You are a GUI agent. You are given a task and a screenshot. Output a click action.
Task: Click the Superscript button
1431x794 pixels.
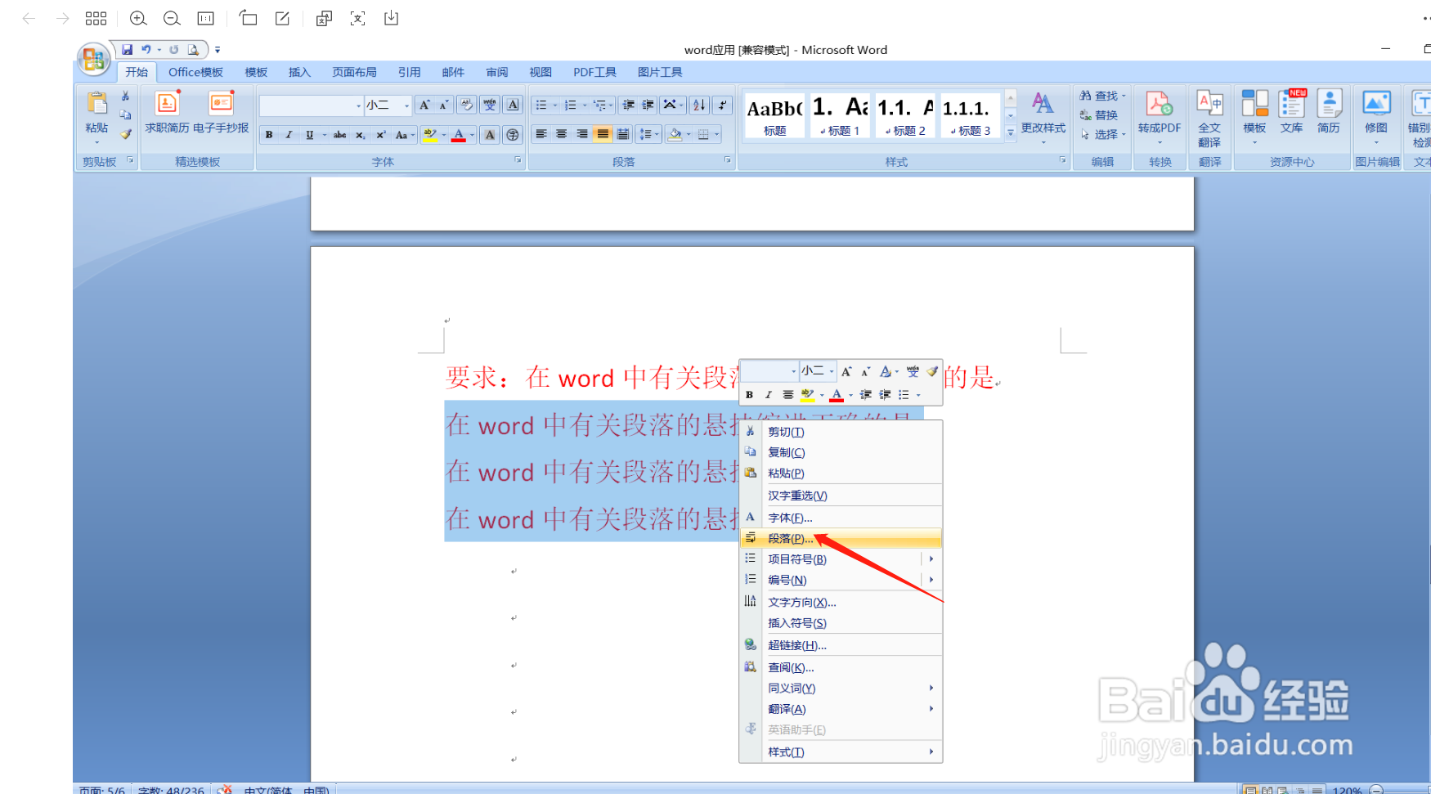tap(380, 135)
